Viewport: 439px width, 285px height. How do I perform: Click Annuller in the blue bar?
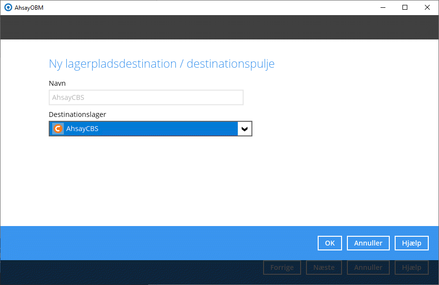tap(368, 243)
